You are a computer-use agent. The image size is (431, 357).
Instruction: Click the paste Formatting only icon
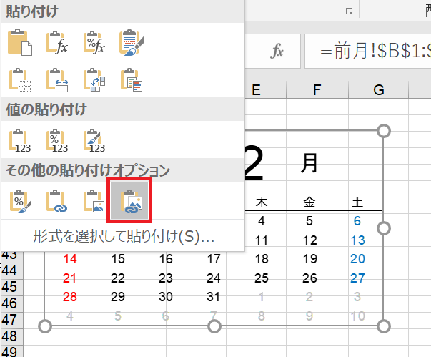click(x=20, y=202)
